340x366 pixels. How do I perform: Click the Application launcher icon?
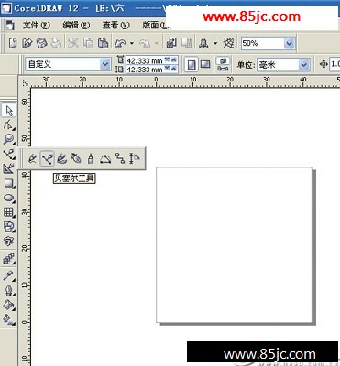[x=203, y=43]
